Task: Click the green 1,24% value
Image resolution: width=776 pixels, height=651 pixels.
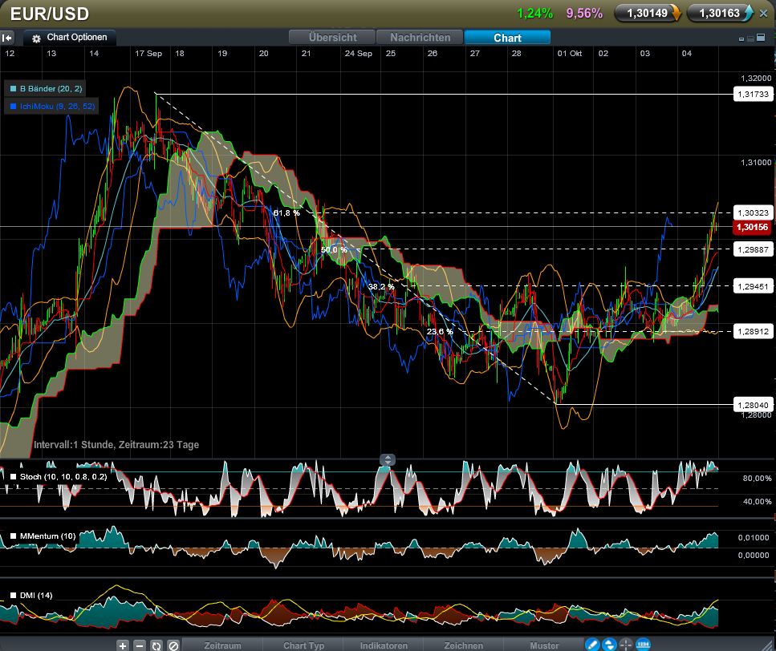Action: point(534,14)
